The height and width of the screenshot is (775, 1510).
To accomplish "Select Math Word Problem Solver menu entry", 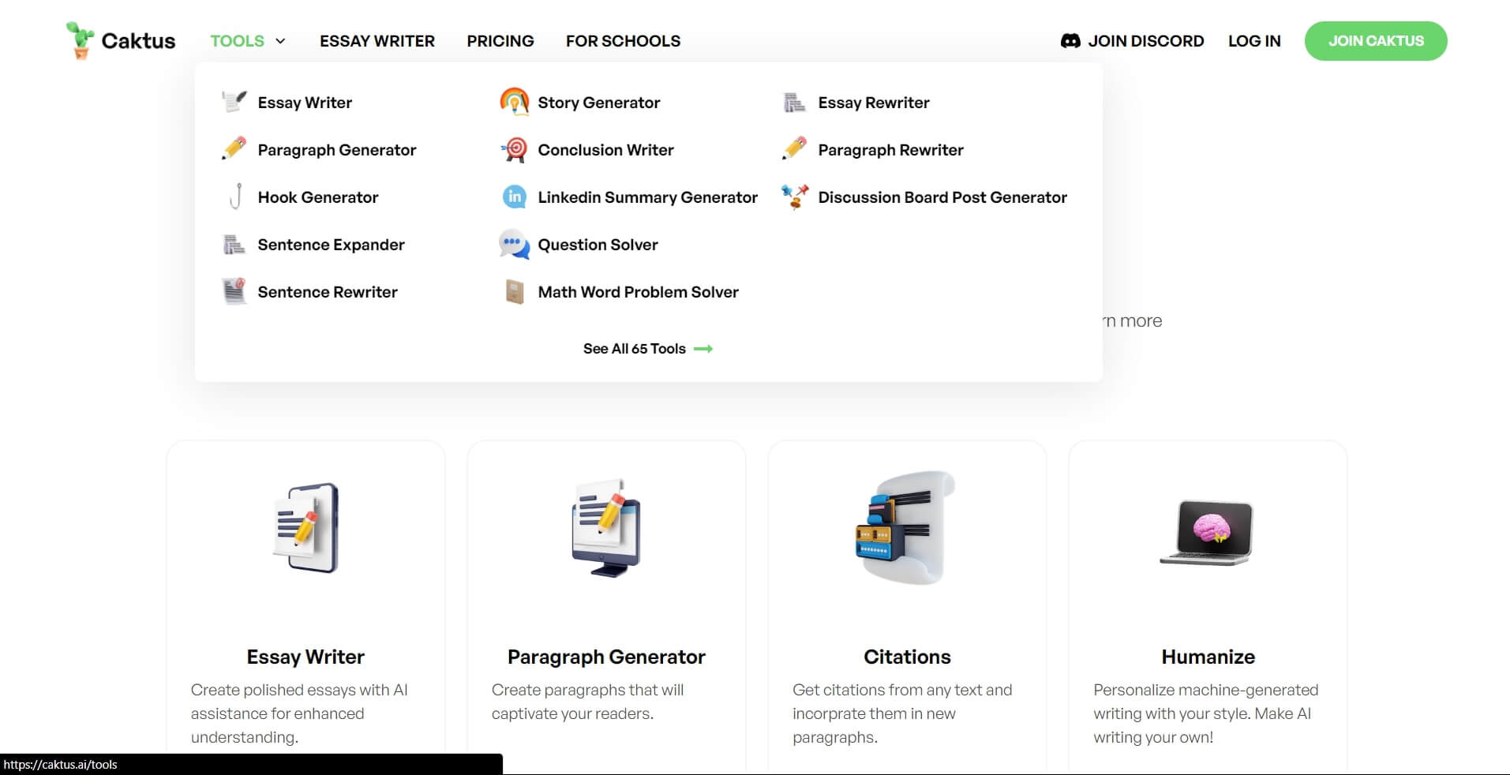I will click(x=639, y=292).
